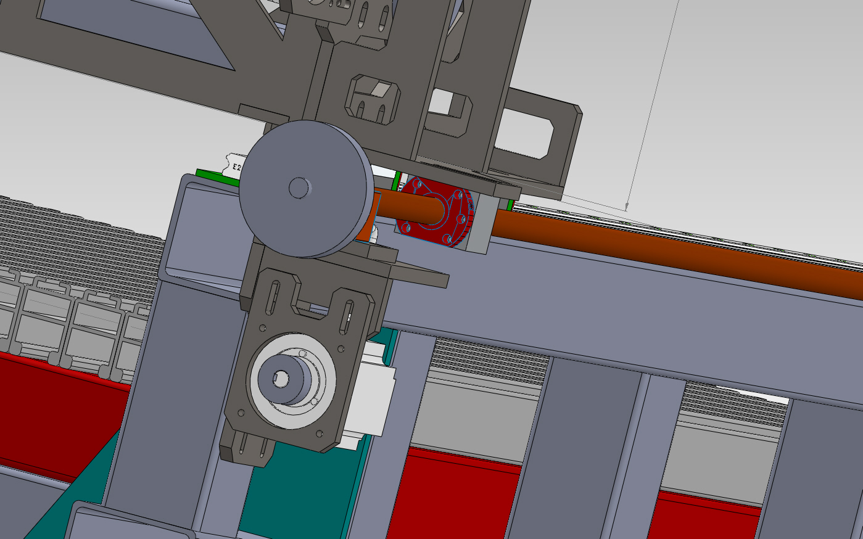This screenshot has height=539, width=863.
Task: Click the small center hole of the large disc
Action: click(x=299, y=187)
